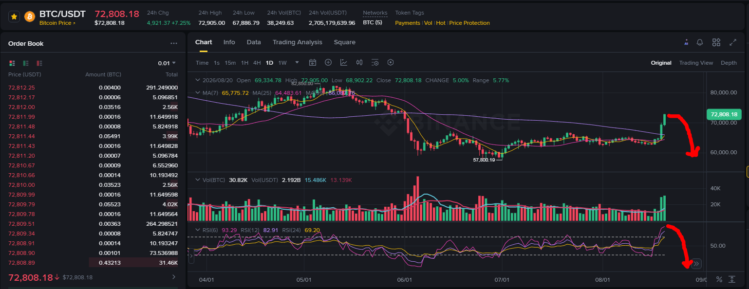Screen dimensions: 749x289
Task: Select the 15m interval
Action: [x=230, y=63]
